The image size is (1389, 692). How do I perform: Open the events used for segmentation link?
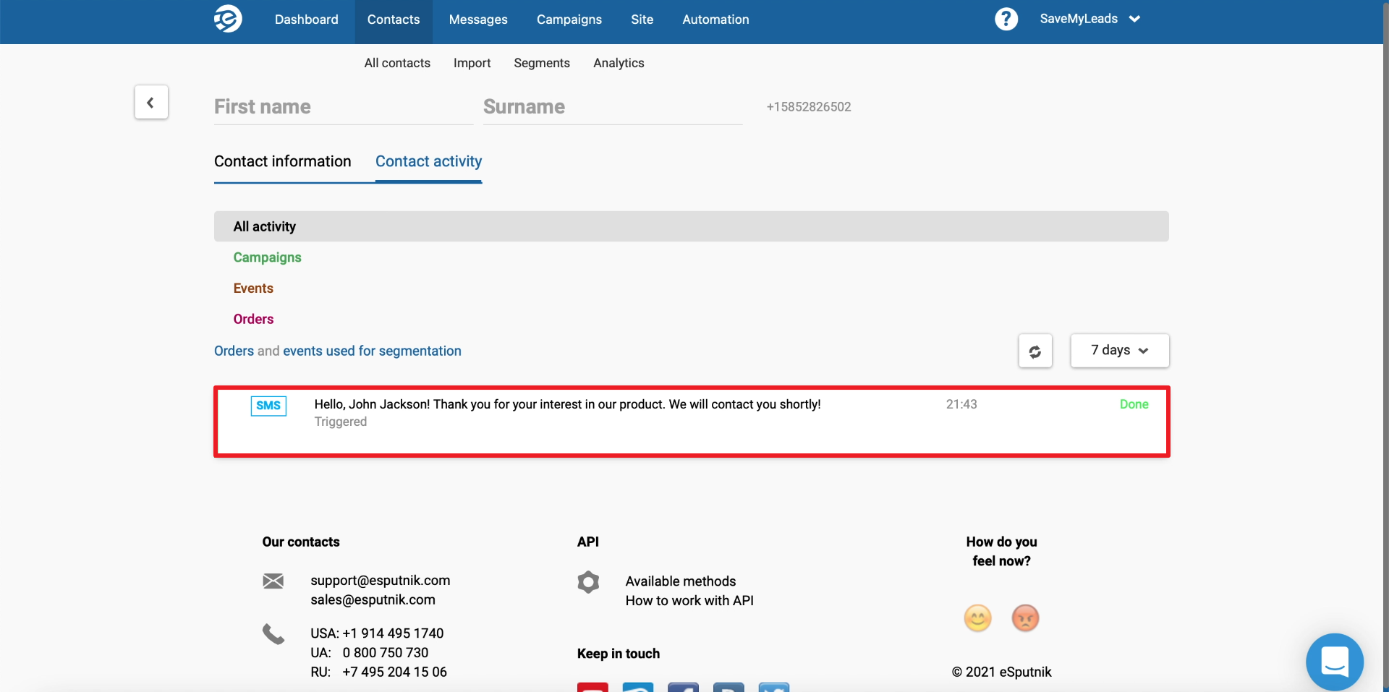coord(372,351)
